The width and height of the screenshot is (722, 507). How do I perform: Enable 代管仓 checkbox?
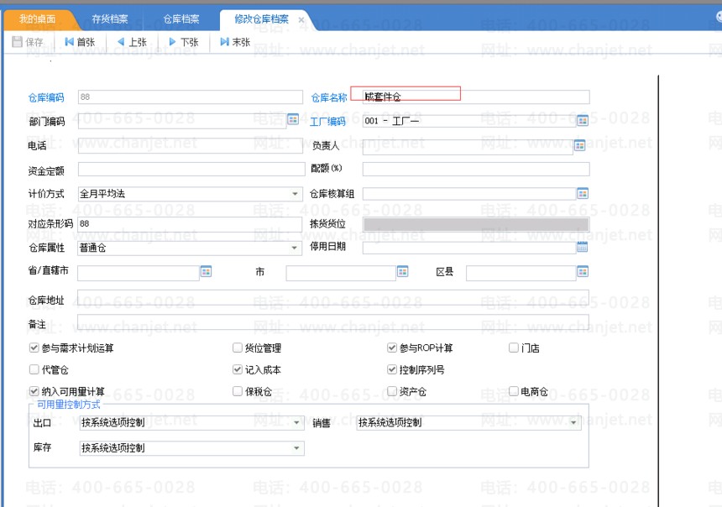point(34,369)
